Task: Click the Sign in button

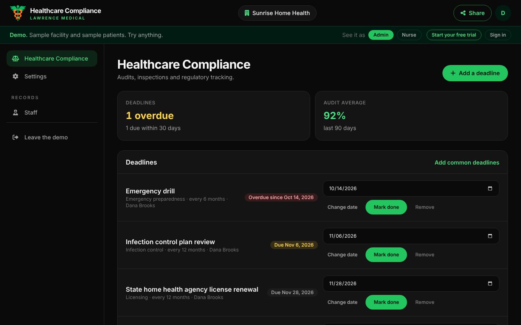Action: [x=498, y=35]
